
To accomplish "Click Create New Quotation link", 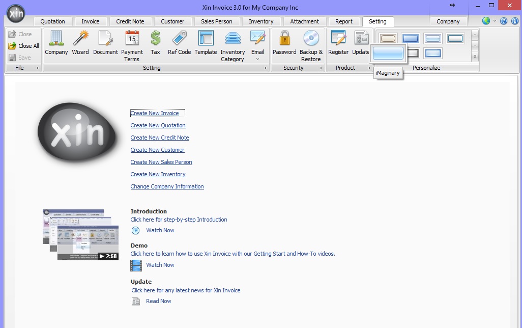I will pyautogui.click(x=158, y=126).
